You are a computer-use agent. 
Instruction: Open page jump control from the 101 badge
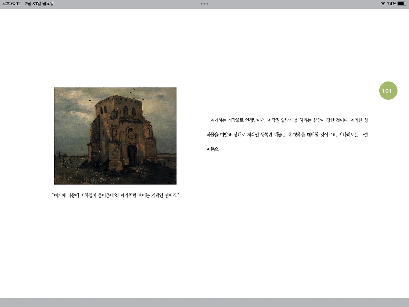pyautogui.click(x=388, y=91)
